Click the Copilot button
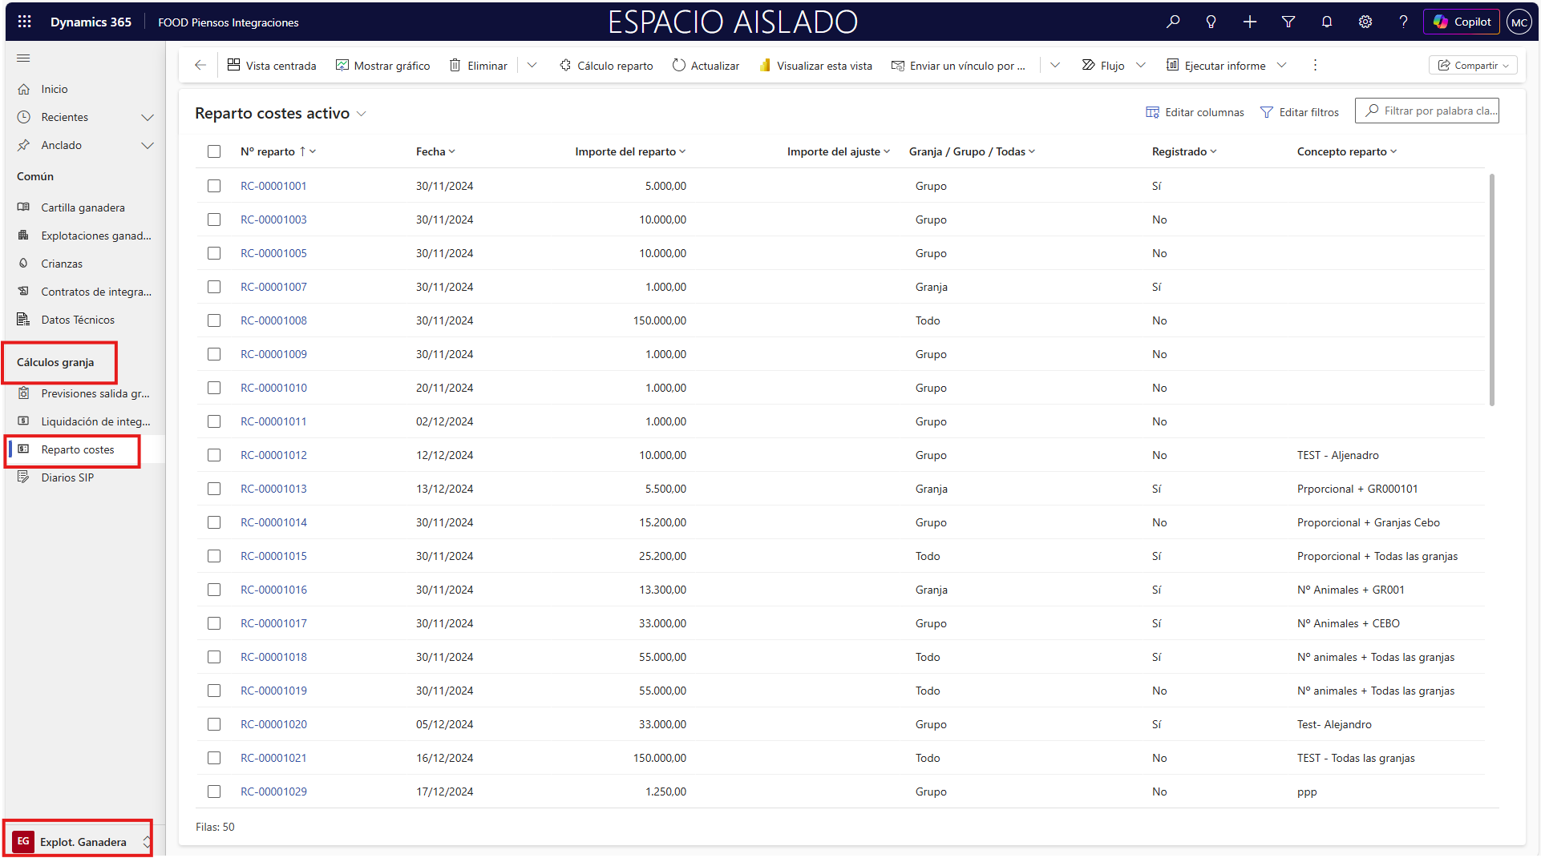 [x=1462, y=22]
